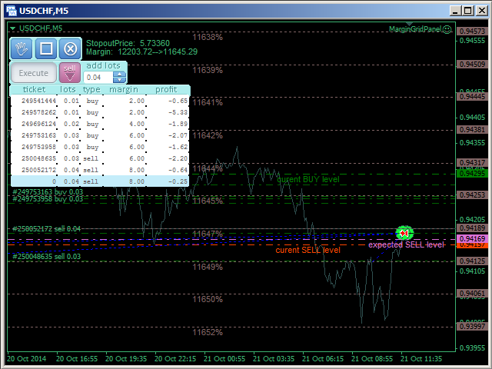The image size is (492, 369).
Task: Click the type column header
Action: tap(91, 90)
